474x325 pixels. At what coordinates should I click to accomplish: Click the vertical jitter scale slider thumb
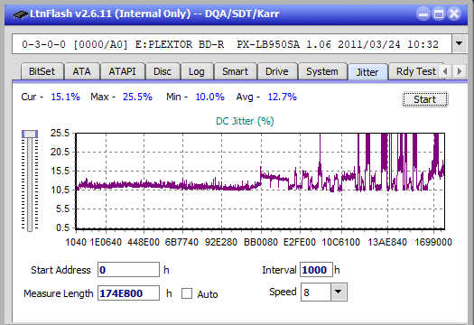point(30,134)
